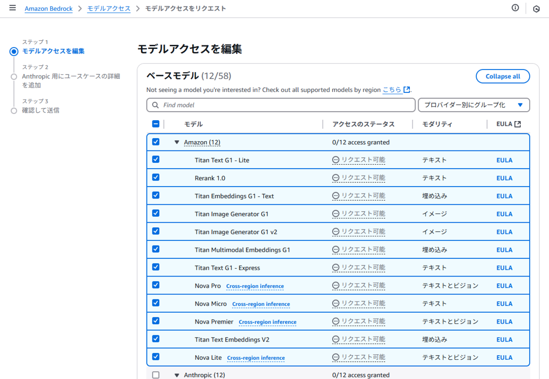Click status icon in Titan Text G1 - Lite row
Viewport: 549px width, 379px height.
(x=336, y=160)
